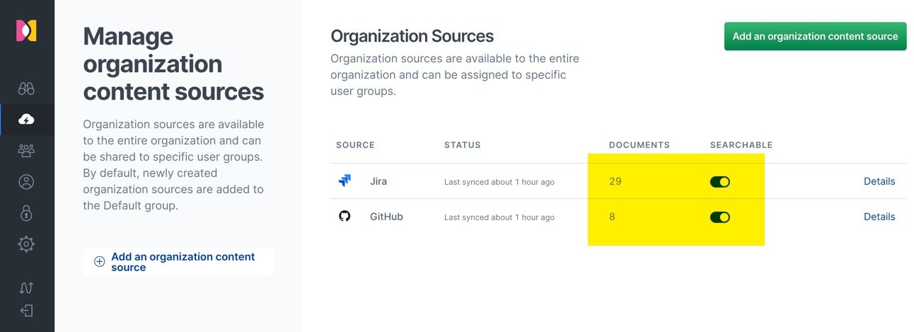Click the Elastic Workplace Search logo
The width and height of the screenshot is (914, 332).
(26, 30)
